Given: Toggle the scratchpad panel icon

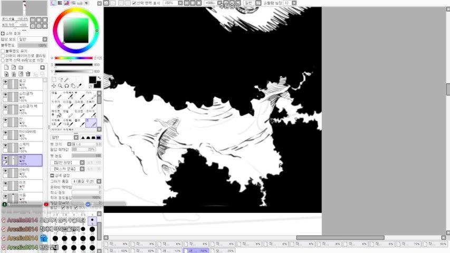Looking at the screenshot, I should tap(87, 3).
